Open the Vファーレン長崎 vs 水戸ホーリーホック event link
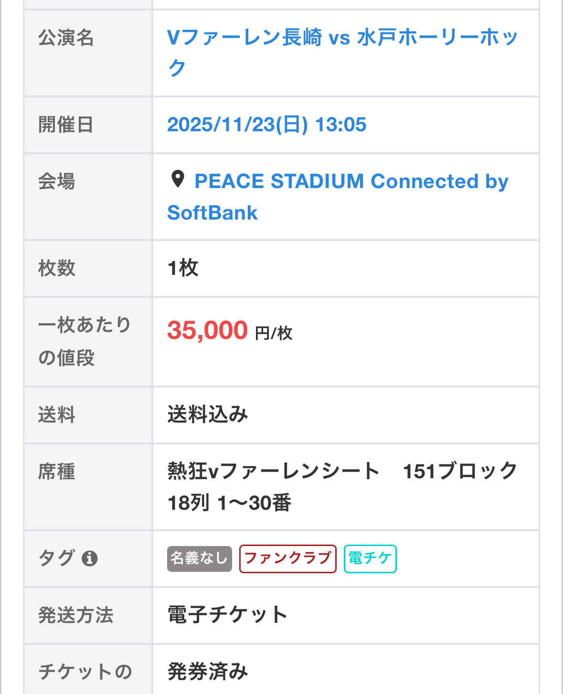This screenshot has height=694, width=563. 342,52
